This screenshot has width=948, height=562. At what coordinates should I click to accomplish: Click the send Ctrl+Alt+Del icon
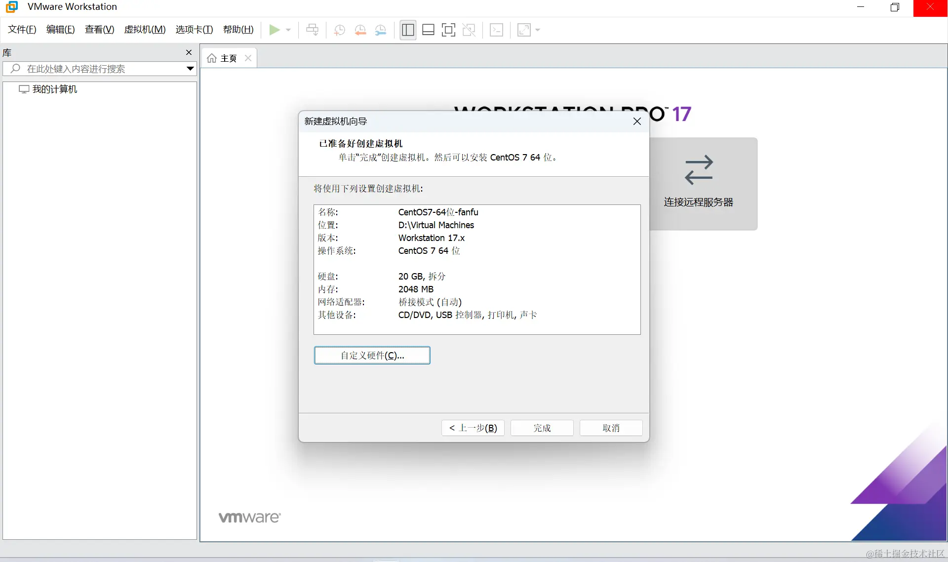(312, 30)
